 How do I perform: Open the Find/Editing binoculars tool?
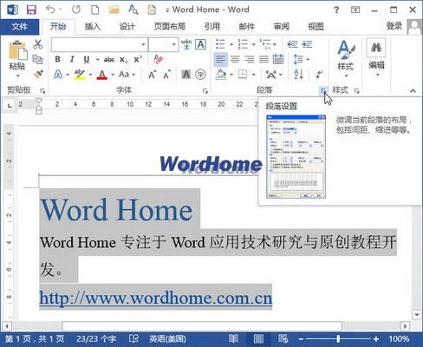tap(376, 48)
